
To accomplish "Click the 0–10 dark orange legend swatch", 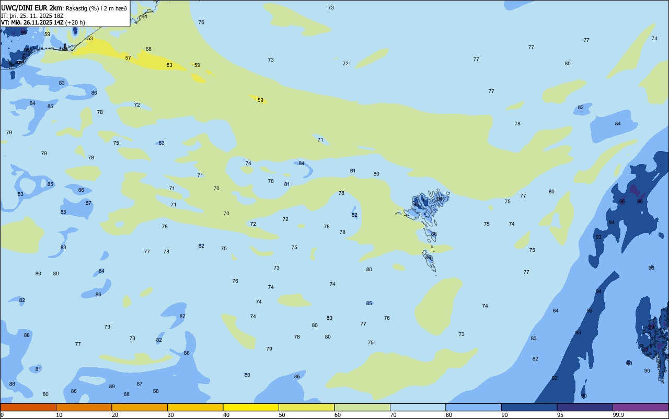I will (28, 407).
